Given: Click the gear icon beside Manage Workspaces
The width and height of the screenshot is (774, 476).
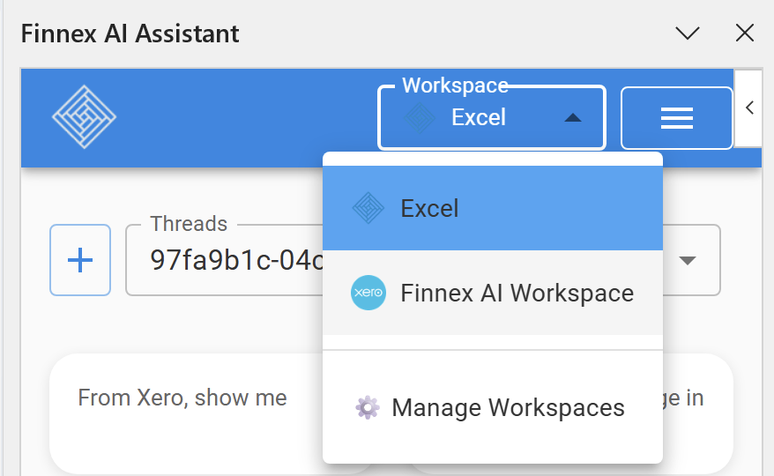Looking at the screenshot, I should pos(368,408).
